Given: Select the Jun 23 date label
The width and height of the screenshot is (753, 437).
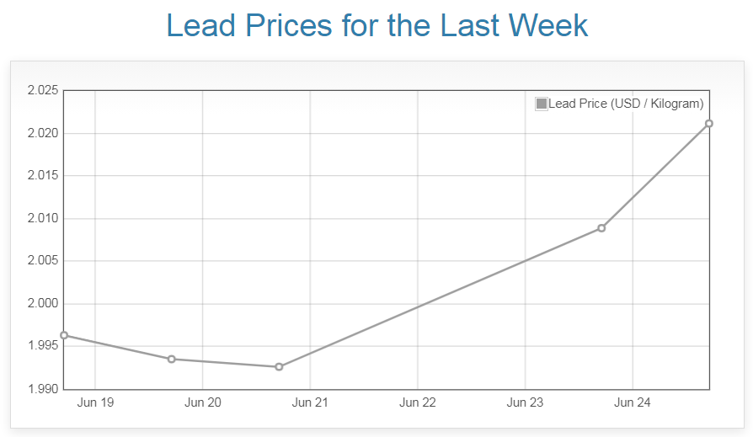Looking at the screenshot, I should point(525,403).
